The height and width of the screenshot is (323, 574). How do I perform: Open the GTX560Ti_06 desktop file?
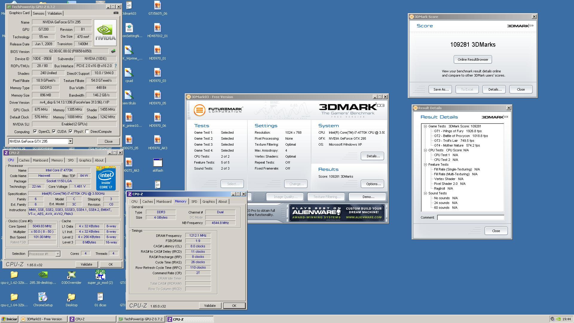[x=158, y=8]
